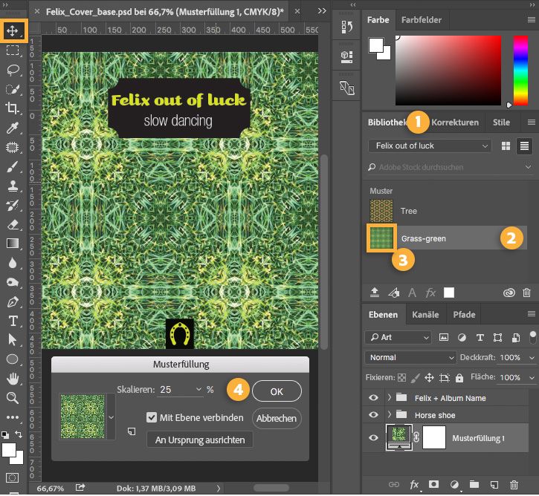Screen dimensions: 539x496
Task: Open the Normal blend mode dropdown
Action: pyautogui.click(x=410, y=357)
